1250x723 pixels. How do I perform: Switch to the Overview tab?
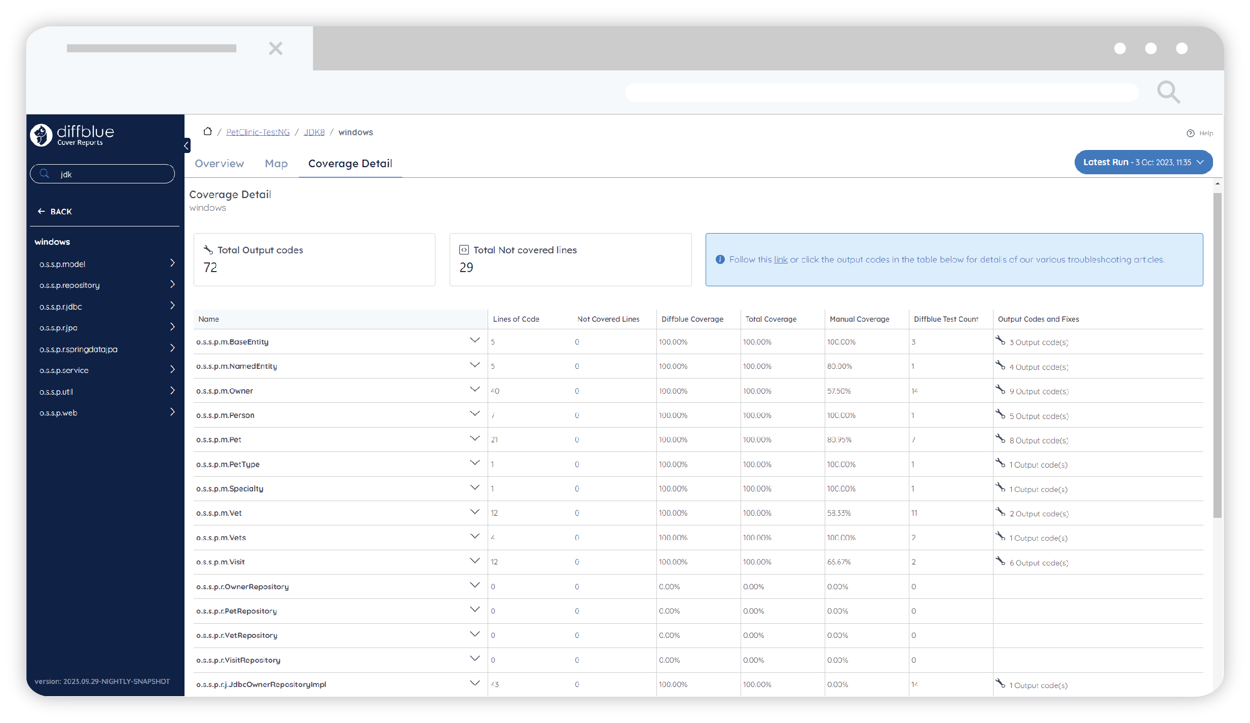(x=219, y=164)
